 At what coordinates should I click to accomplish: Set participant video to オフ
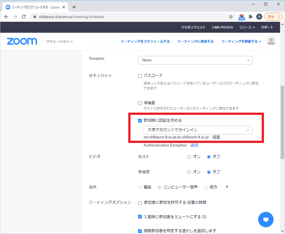click(x=209, y=172)
